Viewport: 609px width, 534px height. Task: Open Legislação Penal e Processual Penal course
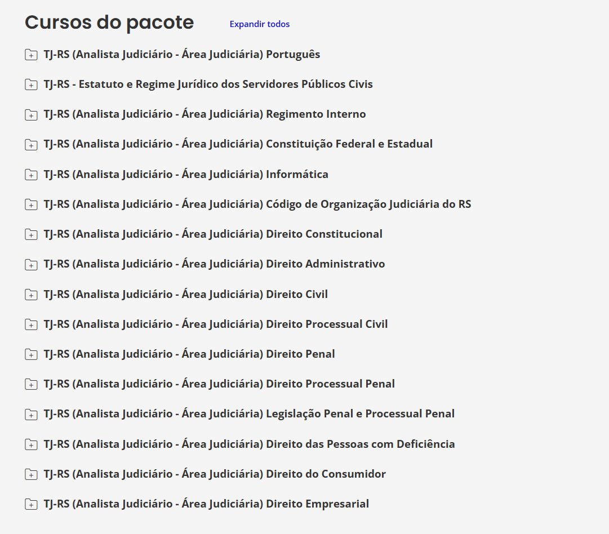tap(248, 413)
